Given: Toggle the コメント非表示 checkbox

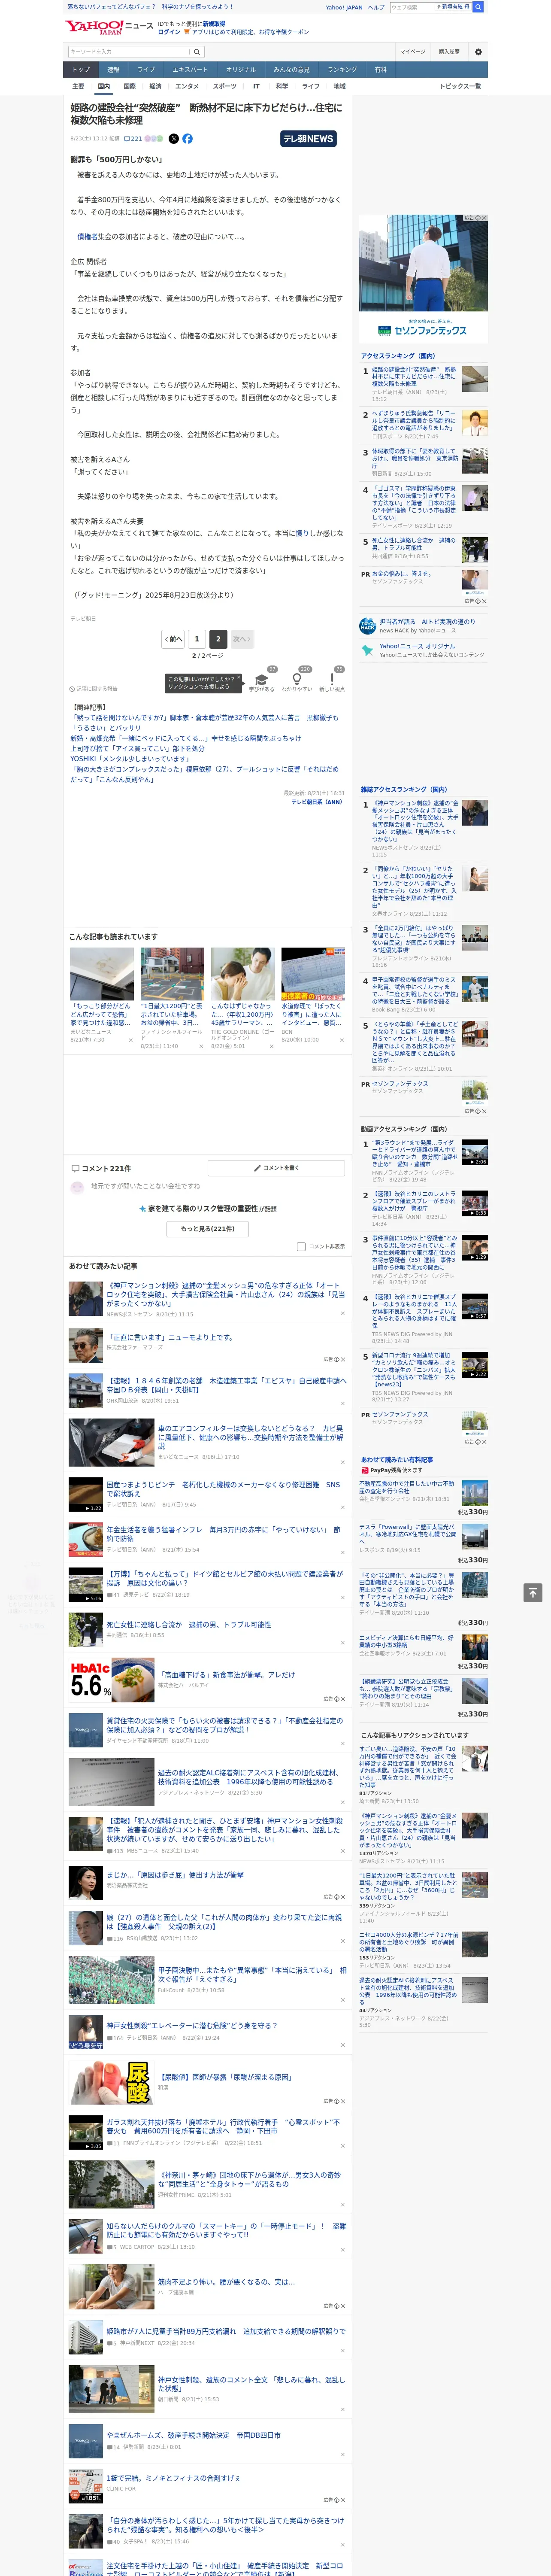Looking at the screenshot, I should (301, 1247).
